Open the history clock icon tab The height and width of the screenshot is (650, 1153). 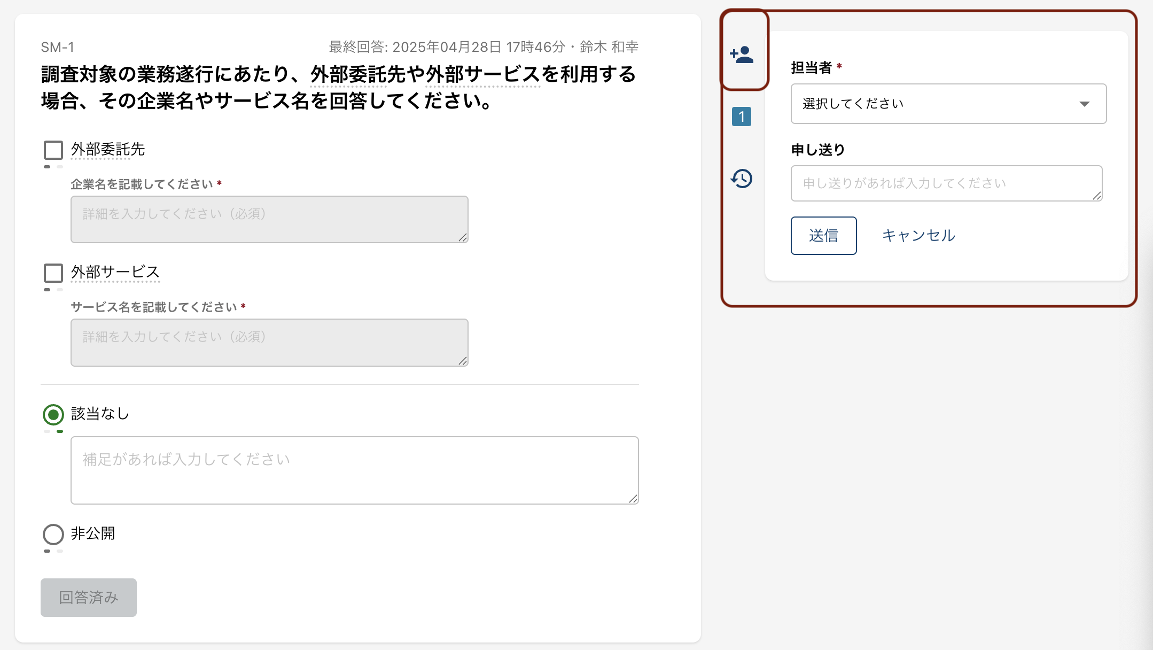point(742,179)
